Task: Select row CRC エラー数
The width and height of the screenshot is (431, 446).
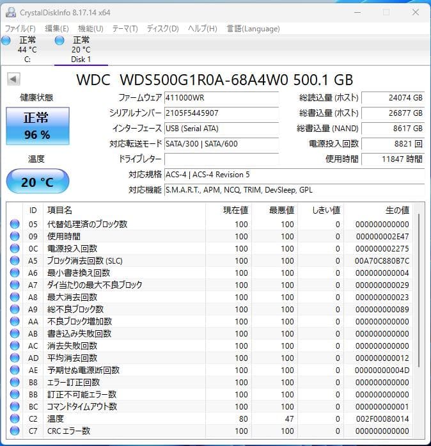Action: [210, 431]
